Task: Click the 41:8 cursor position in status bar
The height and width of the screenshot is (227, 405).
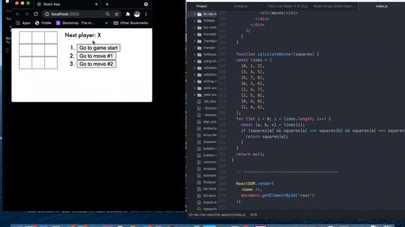Action: pos(254,214)
